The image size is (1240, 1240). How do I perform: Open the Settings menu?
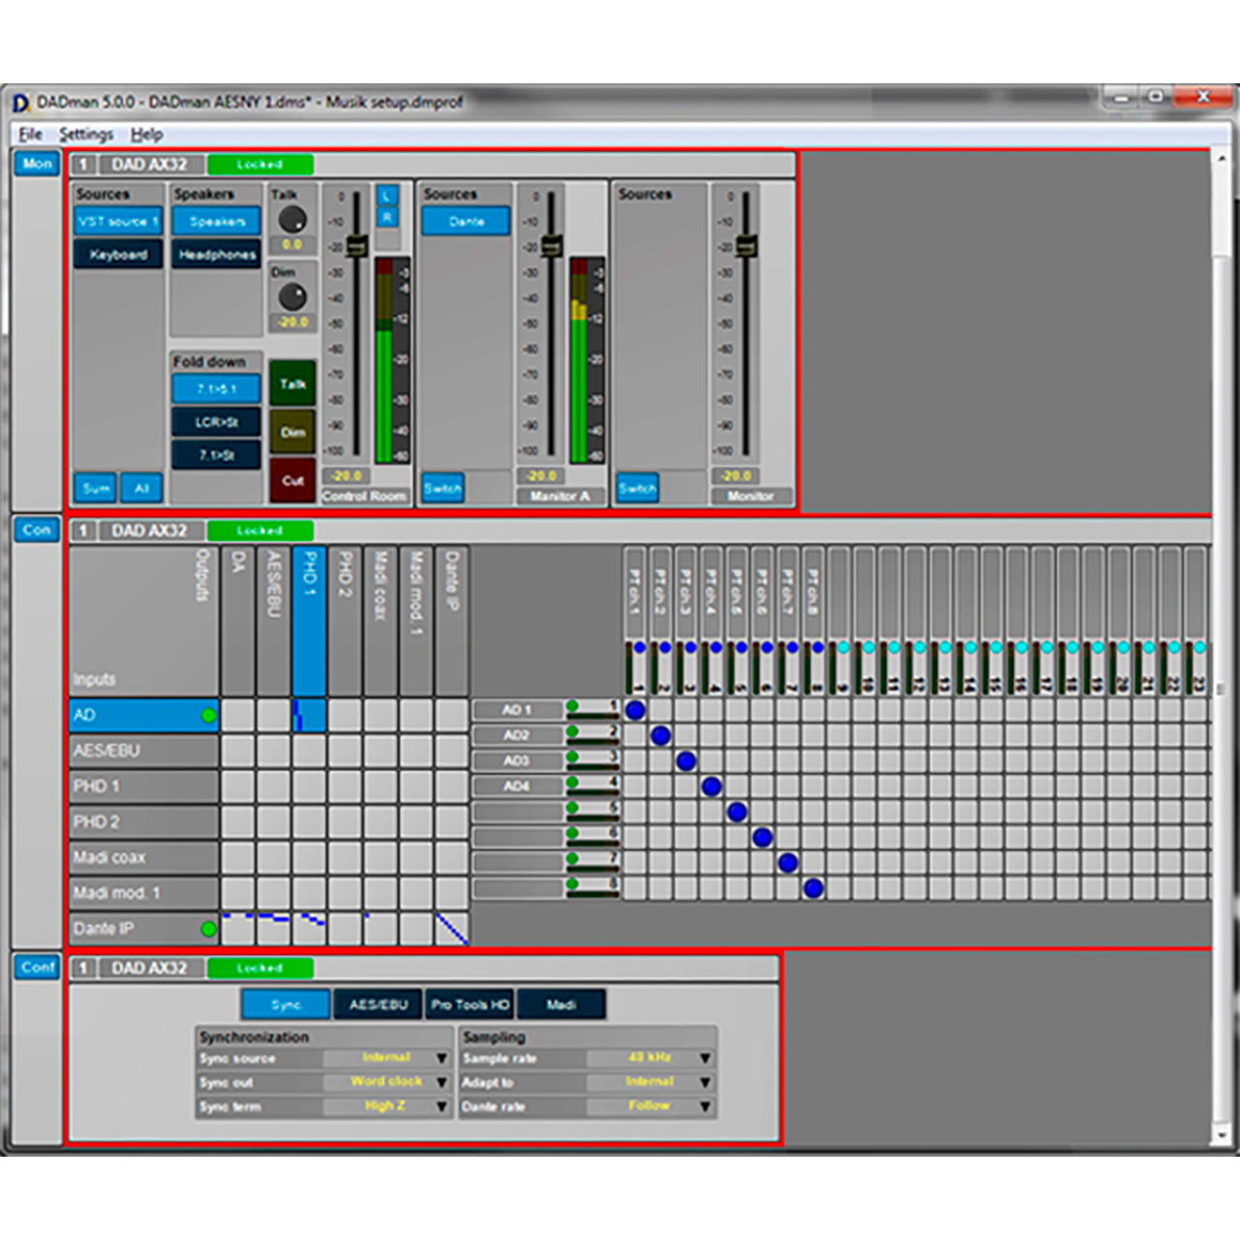pyautogui.click(x=86, y=134)
